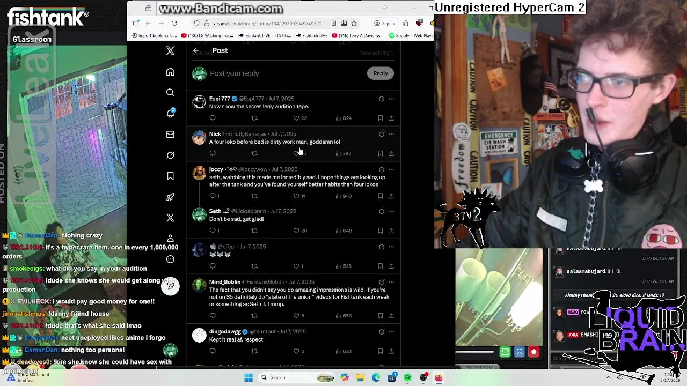Screen dimensions: 687x386
Task: Bookmark cfbp_'s comment
Action: [380, 266]
